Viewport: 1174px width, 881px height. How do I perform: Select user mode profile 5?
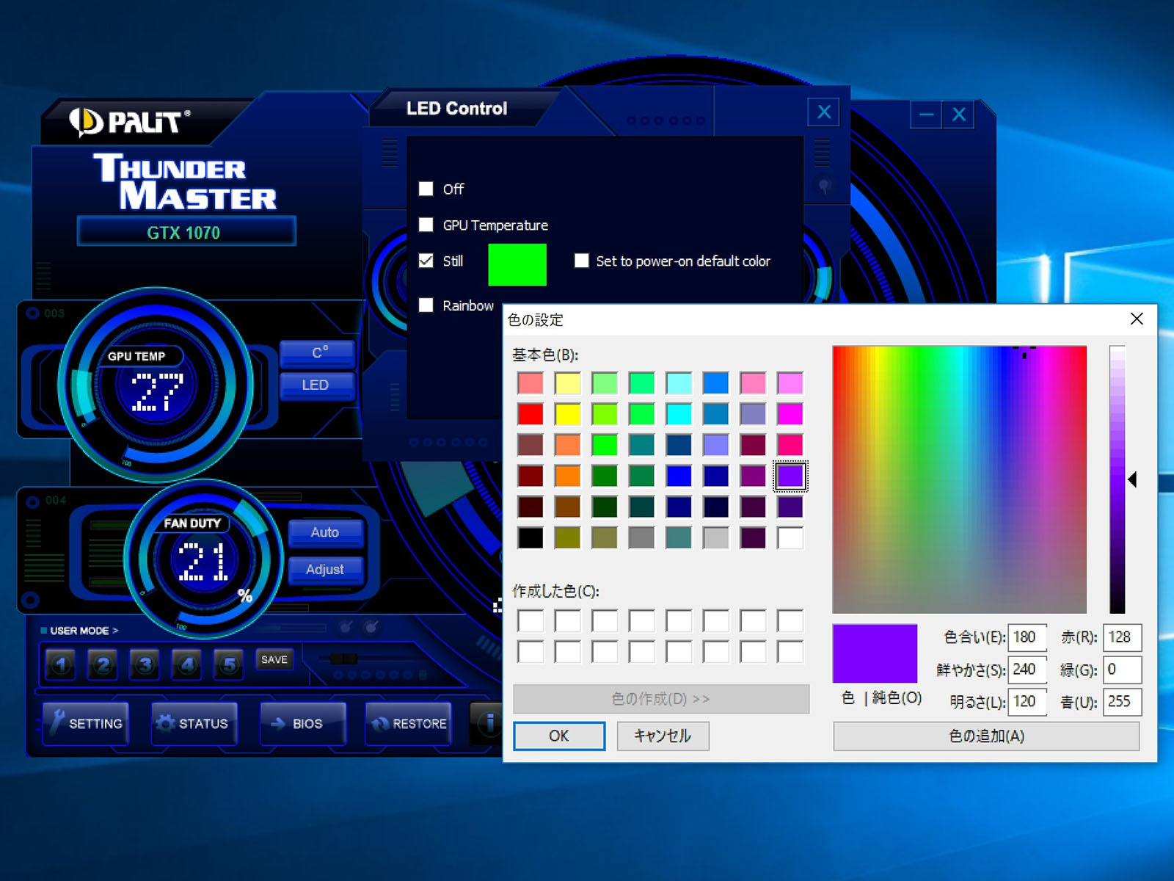229,665
